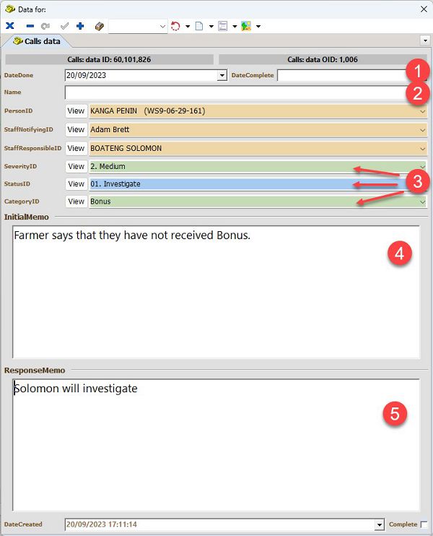Click the blue X cancel icon in toolbar

pos(10,26)
